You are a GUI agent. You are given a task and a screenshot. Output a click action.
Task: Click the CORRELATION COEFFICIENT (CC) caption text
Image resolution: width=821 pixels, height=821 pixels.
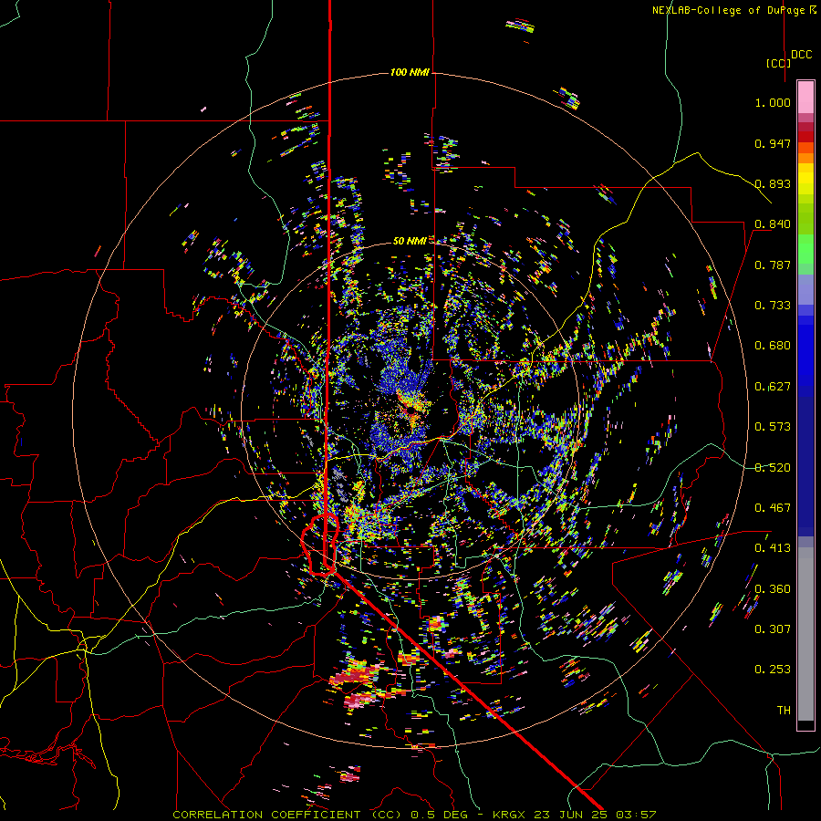click(287, 815)
